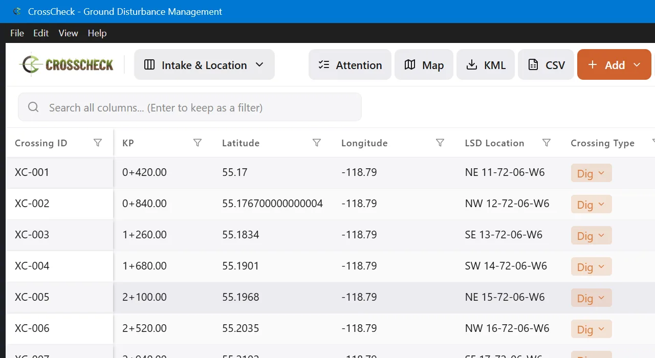The width and height of the screenshot is (655, 358).
Task: Open the Edit menu
Action: tap(41, 33)
